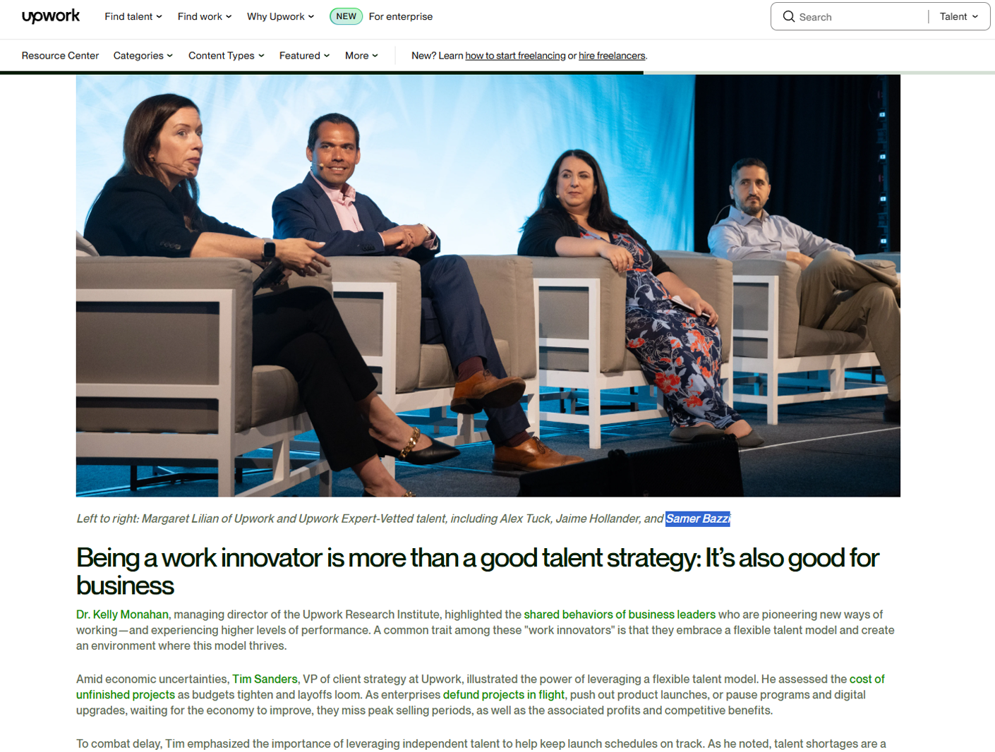Follow the 'hire freelancers' link
995x752 pixels.
click(x=611, y=56)
